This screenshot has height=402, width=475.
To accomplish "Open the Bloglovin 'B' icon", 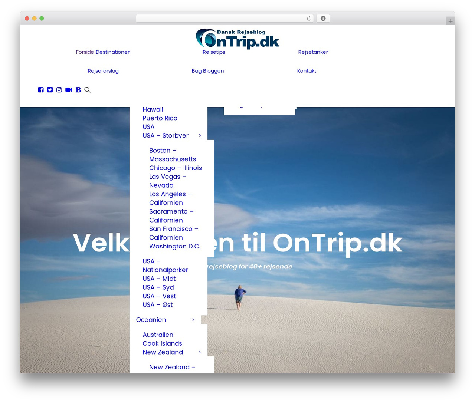I will 78,90.
